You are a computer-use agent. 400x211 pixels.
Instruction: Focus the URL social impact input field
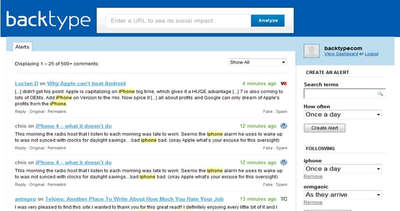177,21
